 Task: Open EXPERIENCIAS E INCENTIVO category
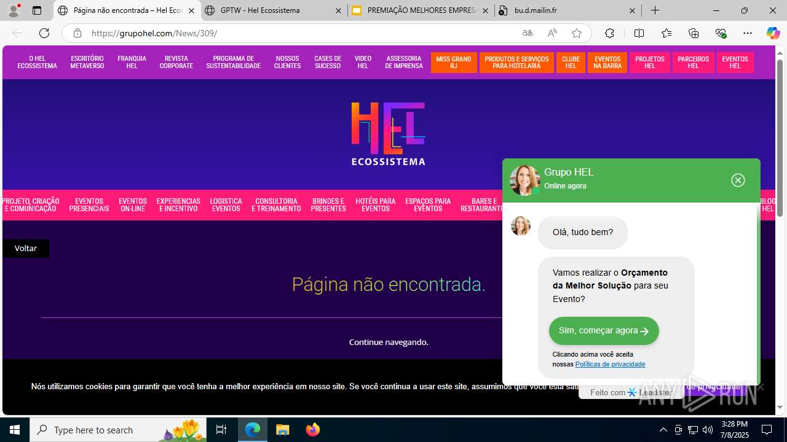178,205
